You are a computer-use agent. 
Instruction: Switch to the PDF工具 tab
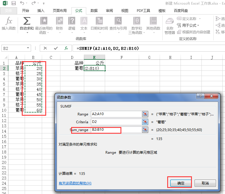pos(143,11)
